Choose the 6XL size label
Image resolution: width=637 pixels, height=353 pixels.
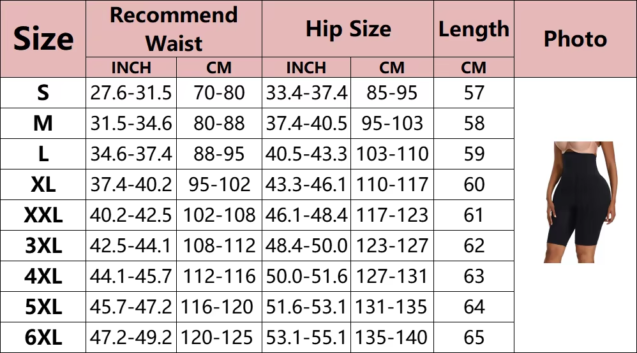point(43,338)
